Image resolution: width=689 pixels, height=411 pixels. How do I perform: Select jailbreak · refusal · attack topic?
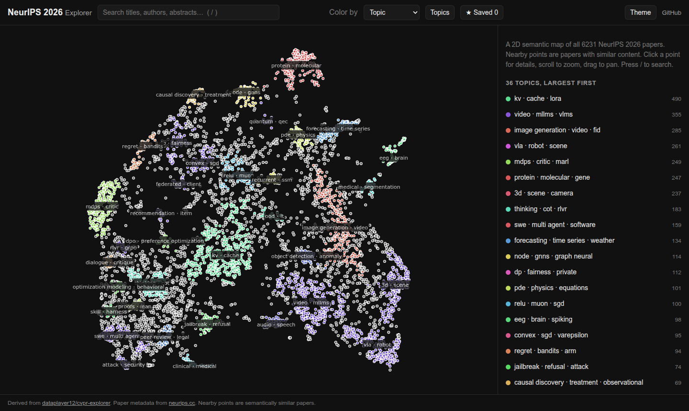pos(593,367)
